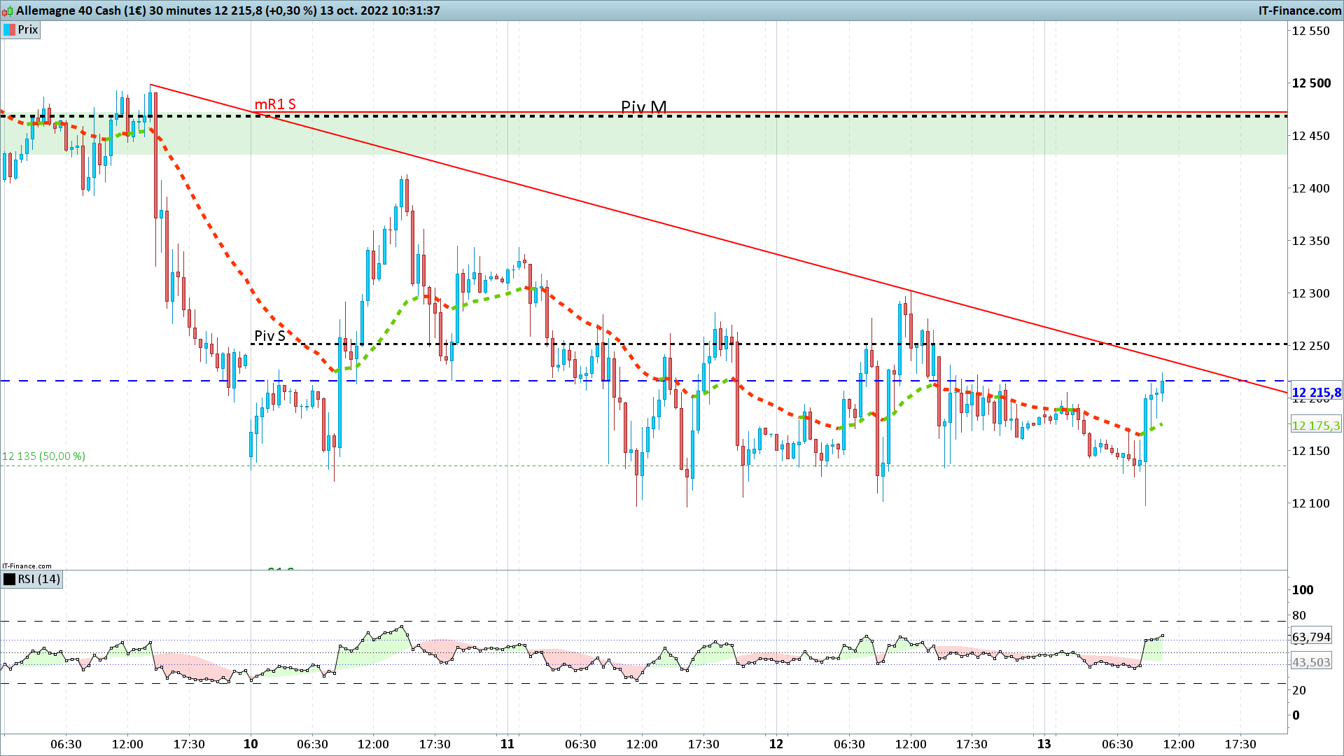The image size is (1344, 756).
Task: Open the RSI (14) indicator label
Action: point(31,580)
